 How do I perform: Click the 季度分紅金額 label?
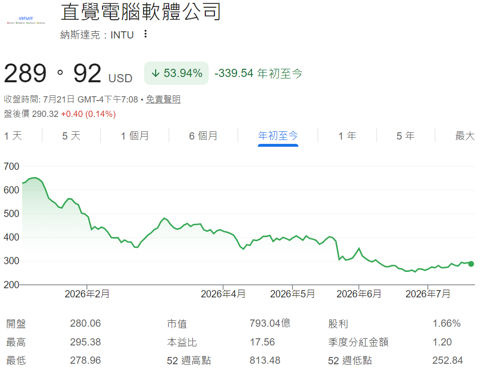coord(358,342)
